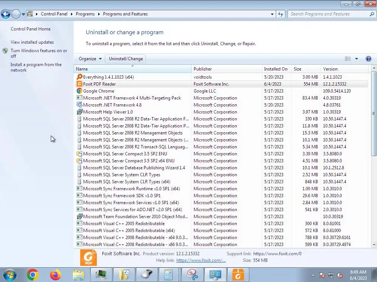The width and height of the screenshot is (377, 282).
Task: Click the Refresh button in address bar
Action: coord(280,14)
